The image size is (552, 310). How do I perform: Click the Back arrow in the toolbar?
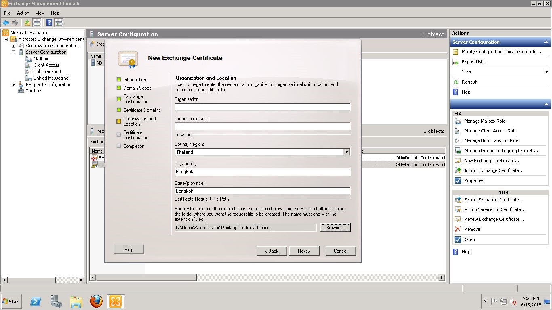(x=6, y=23)
